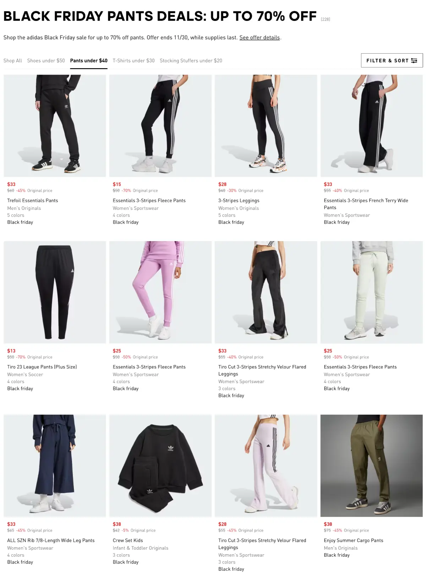Select the black velour flared leggings image

[x=266, y=292]
